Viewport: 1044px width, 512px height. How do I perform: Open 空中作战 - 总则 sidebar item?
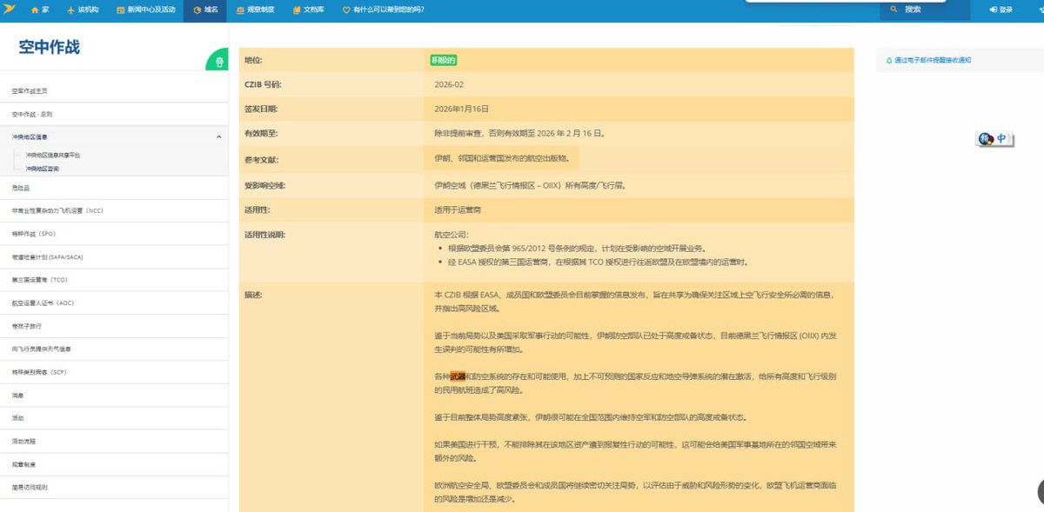click(x=32, y=114)
